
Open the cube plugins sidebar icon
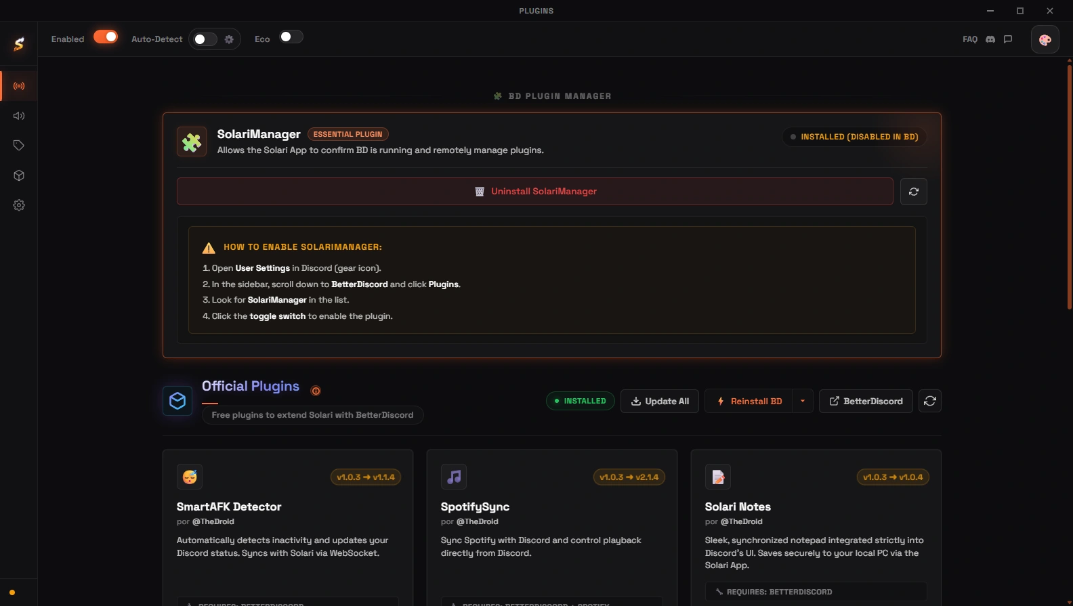pyautogui.click(x=19, y=175)
